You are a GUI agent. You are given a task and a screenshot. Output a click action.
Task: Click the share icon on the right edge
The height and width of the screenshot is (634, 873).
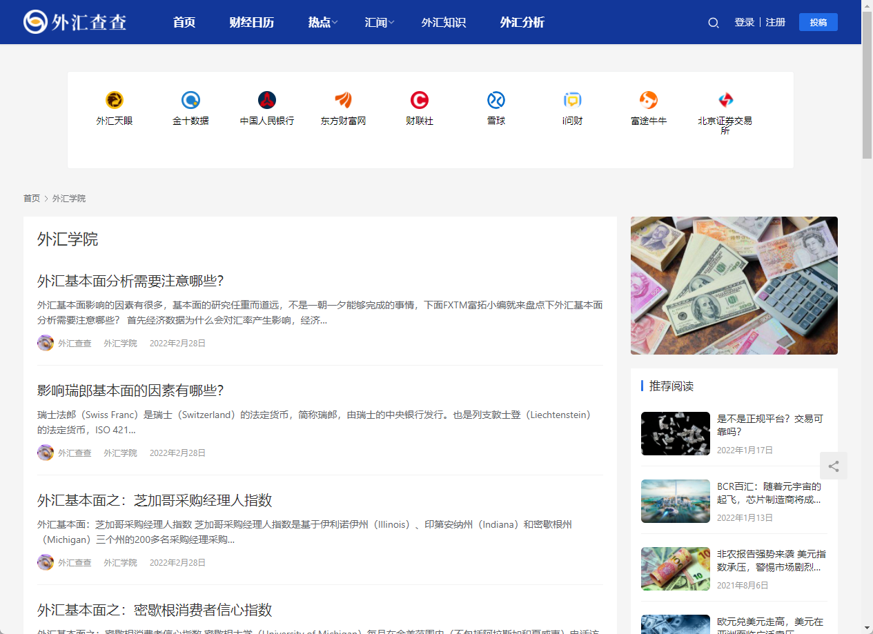point(834,466)
